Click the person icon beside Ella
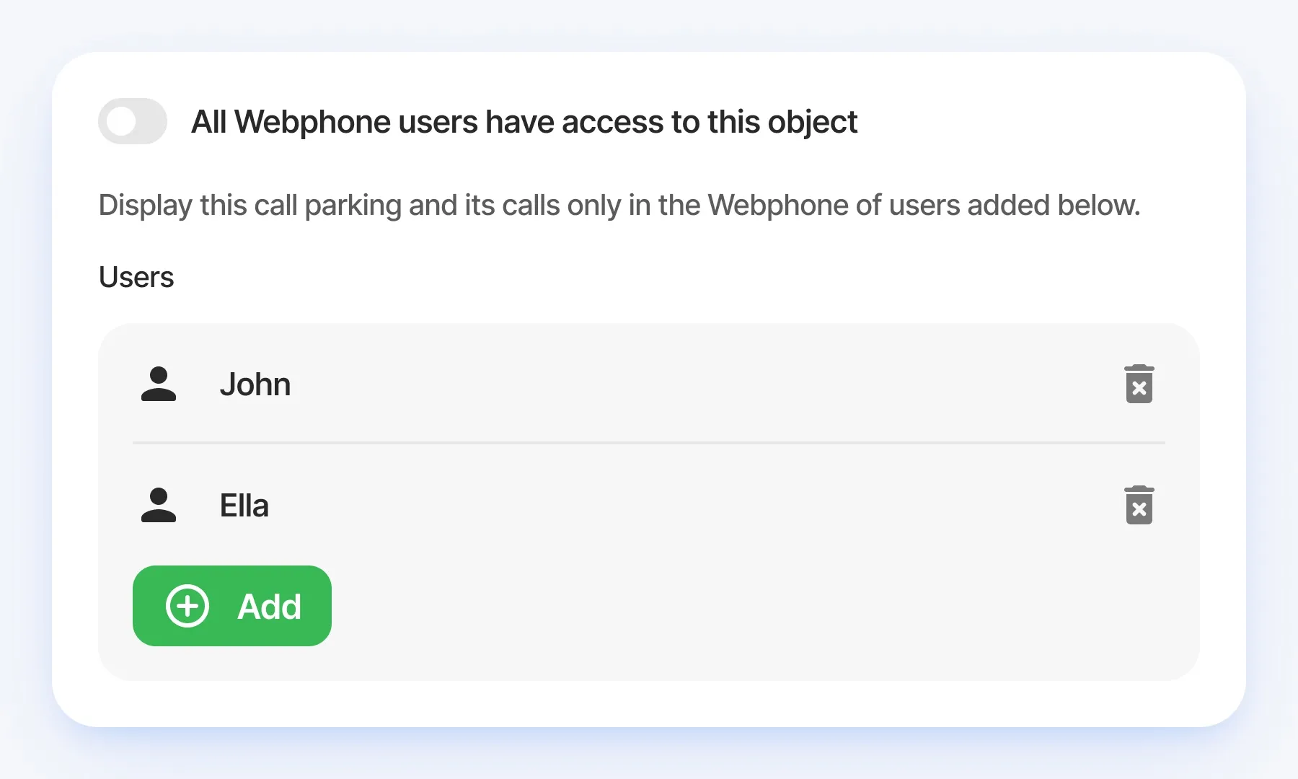1298x779 pixels. [159, 506]
